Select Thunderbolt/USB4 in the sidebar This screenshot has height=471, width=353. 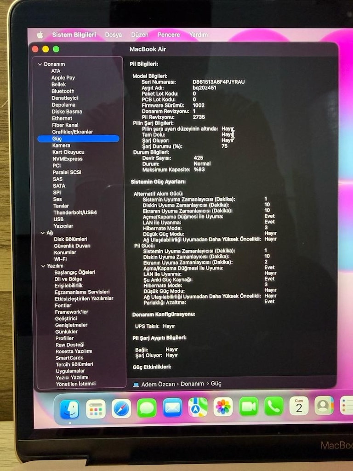tap(75, 213)
